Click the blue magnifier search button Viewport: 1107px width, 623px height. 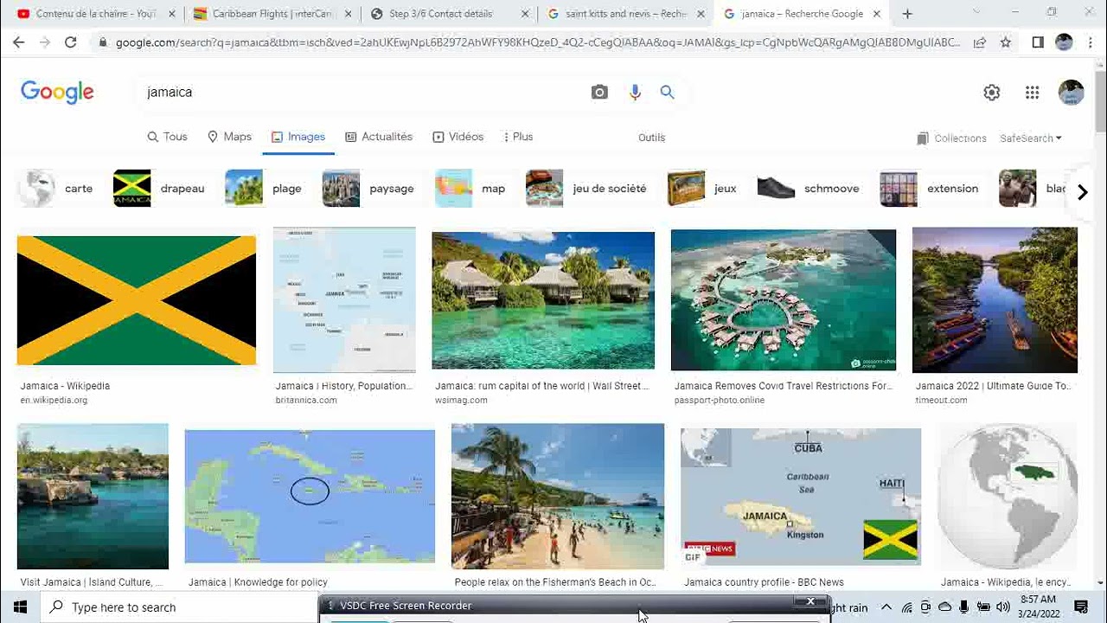[x=667, y=92]
